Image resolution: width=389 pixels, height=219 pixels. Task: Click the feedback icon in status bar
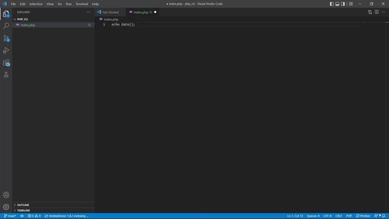376,216
